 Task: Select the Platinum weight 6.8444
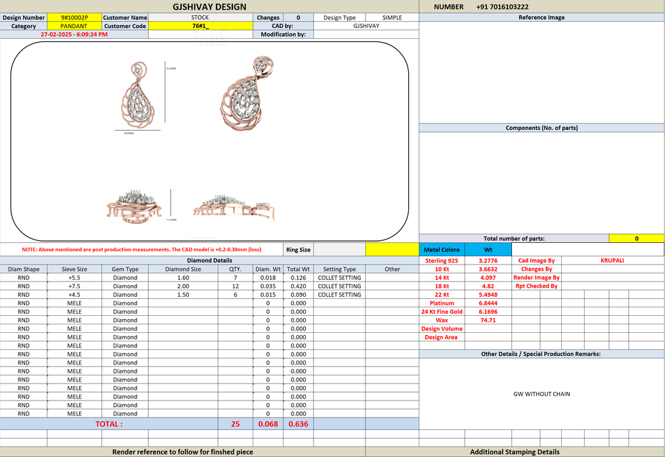(488, 303)
